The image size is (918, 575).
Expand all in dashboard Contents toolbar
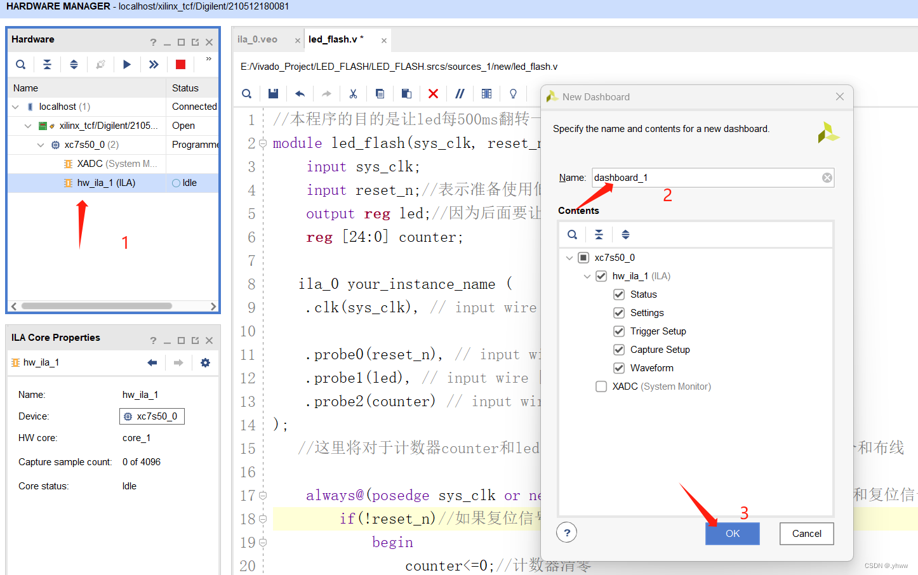[625, 235]
